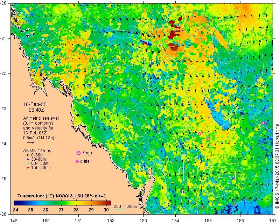Click latitude axis label -24

point(4,144)
